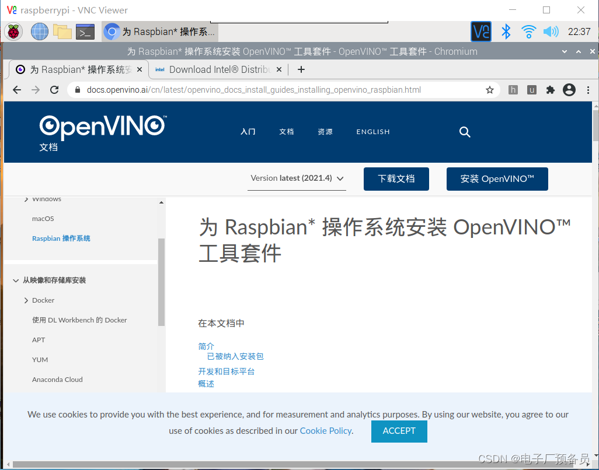Open the 入门 navigation menu

tap(248, 132)
